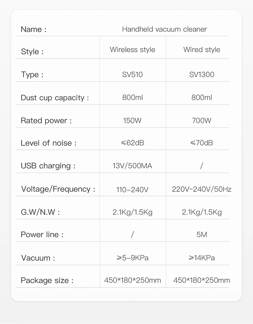Select the "Wired style" column header
Screen dimensions: 253x324
click(x=201, y=50)
